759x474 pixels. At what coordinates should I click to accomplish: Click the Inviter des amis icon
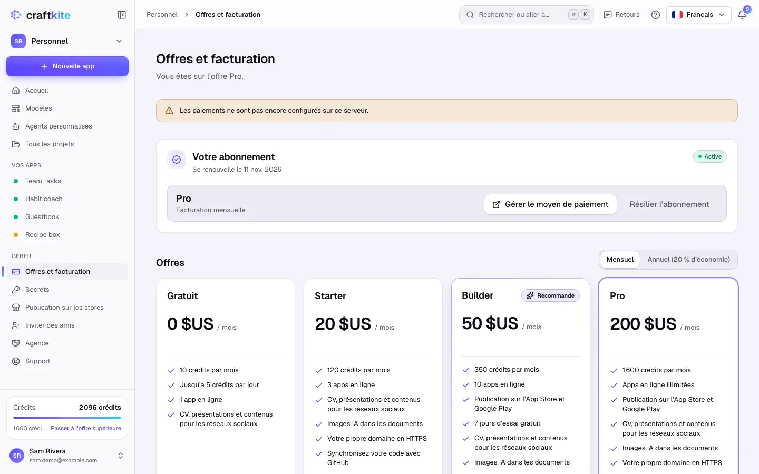pos(16,325)
